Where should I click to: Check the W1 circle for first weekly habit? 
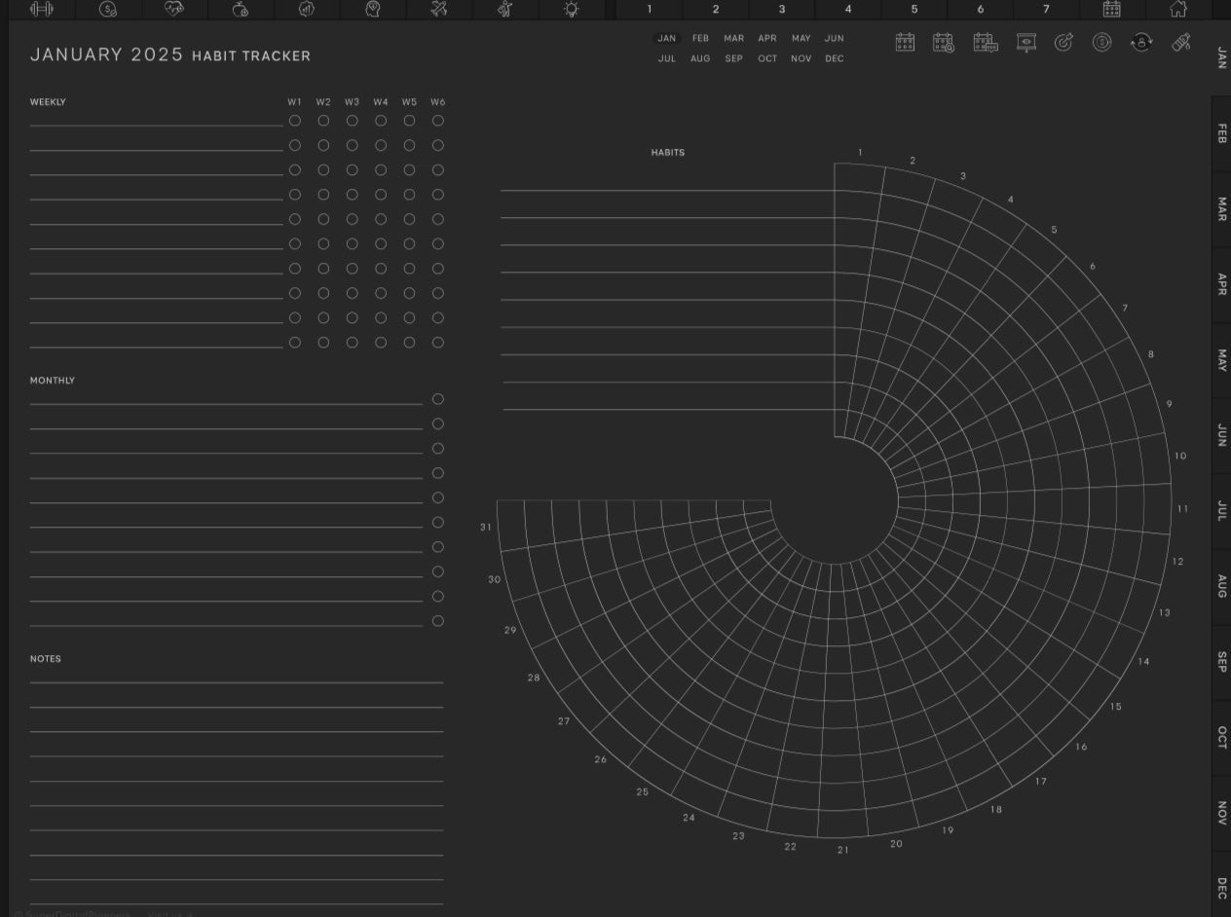coord(295,121)
